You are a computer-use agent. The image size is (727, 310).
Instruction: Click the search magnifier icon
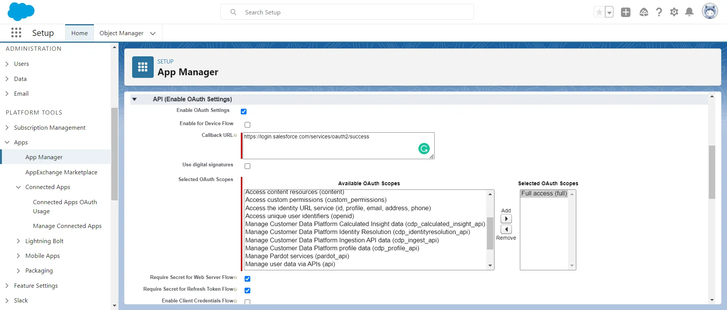click(x=233, y=12)
